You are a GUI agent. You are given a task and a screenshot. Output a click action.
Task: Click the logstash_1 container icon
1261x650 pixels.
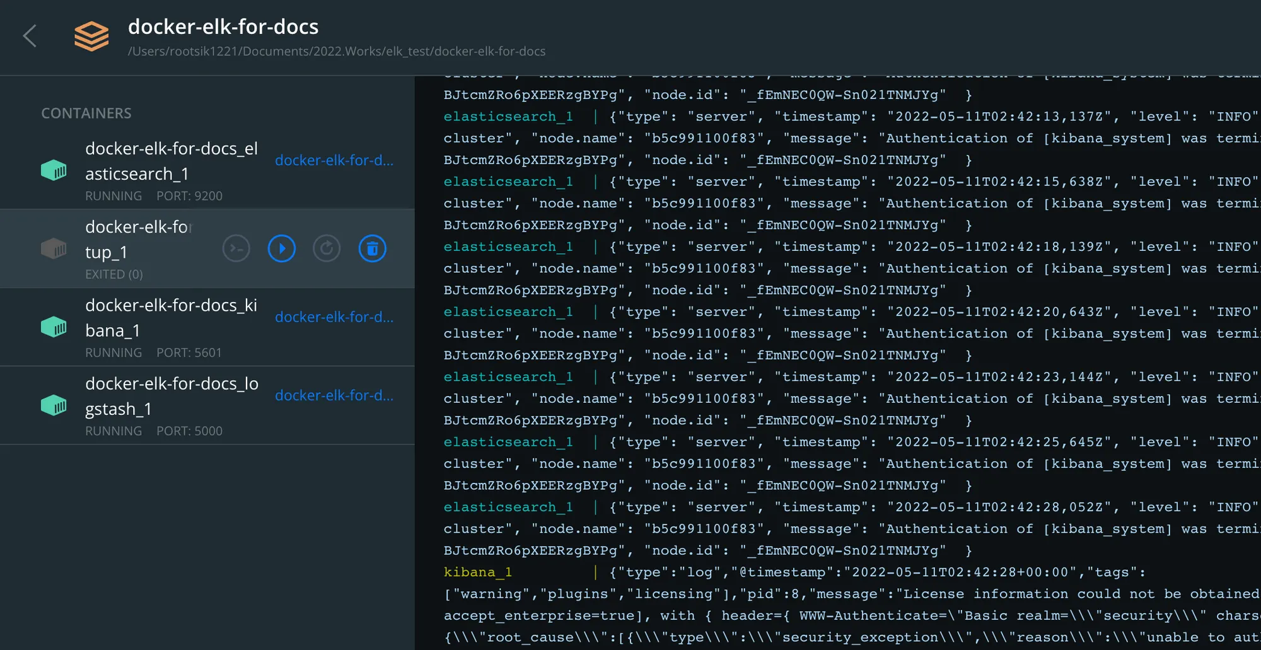[54, 405]
